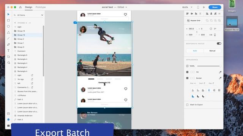The height and width of the screenshot is (136, 243).
Task: Select the Polygon triangle tool
Action: tap(8, 32)
